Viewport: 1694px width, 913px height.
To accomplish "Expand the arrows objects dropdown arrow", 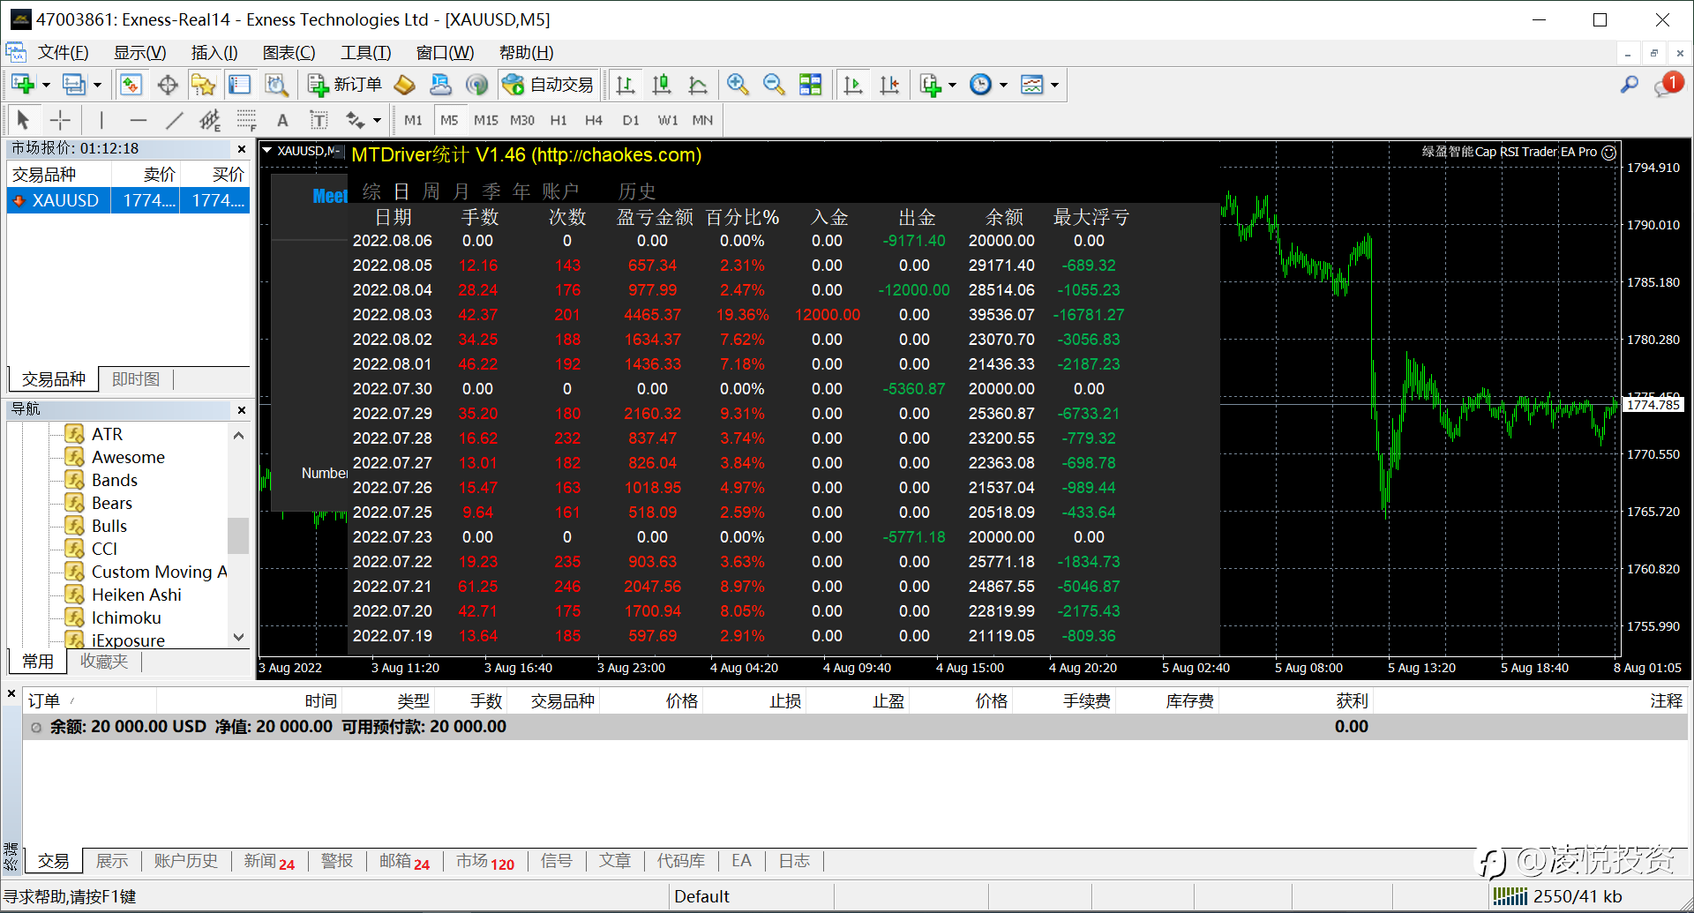I will [x=377, y=121].
